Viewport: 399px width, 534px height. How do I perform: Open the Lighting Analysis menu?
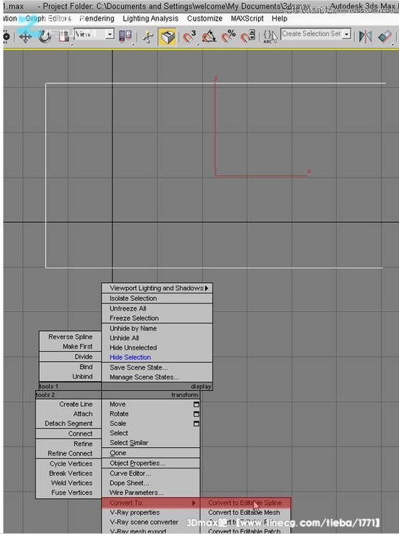150,19
